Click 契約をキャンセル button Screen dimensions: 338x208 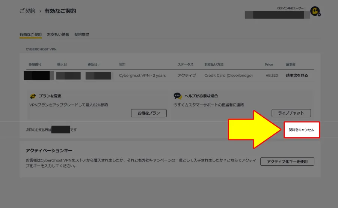tap(302, 130)
